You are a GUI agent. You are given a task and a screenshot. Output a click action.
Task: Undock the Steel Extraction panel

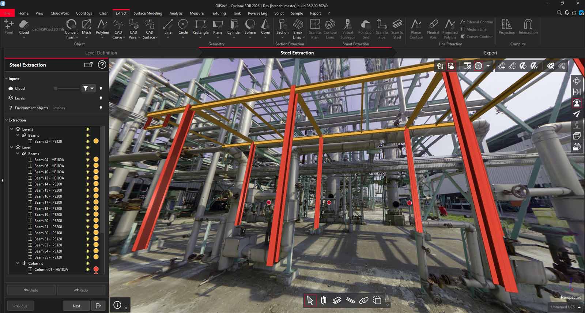[88, 65]
